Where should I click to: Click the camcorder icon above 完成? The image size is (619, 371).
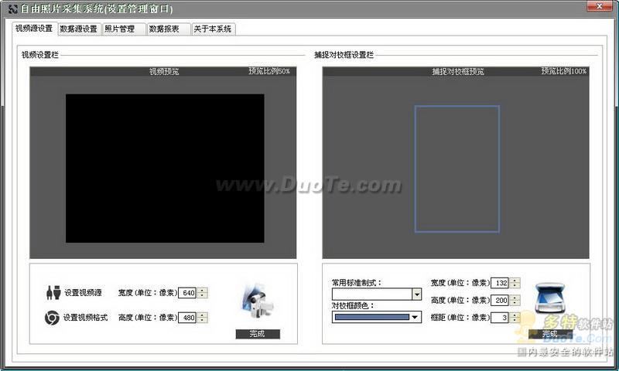(x=258, y=301)
